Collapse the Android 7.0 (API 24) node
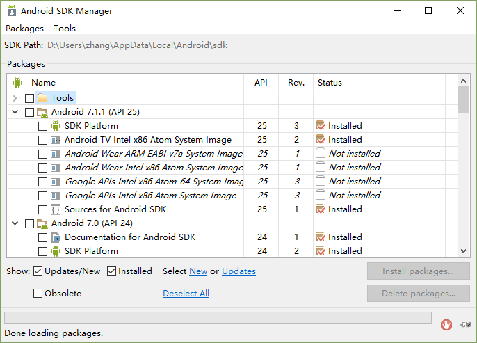The height and width of the screenshot is (343, 477). pyautogui.click(x=15, y=223)
